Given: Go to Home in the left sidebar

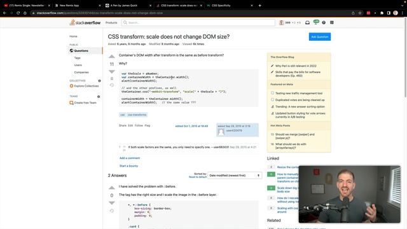Looking at the screenshot, I should (73, 36).
